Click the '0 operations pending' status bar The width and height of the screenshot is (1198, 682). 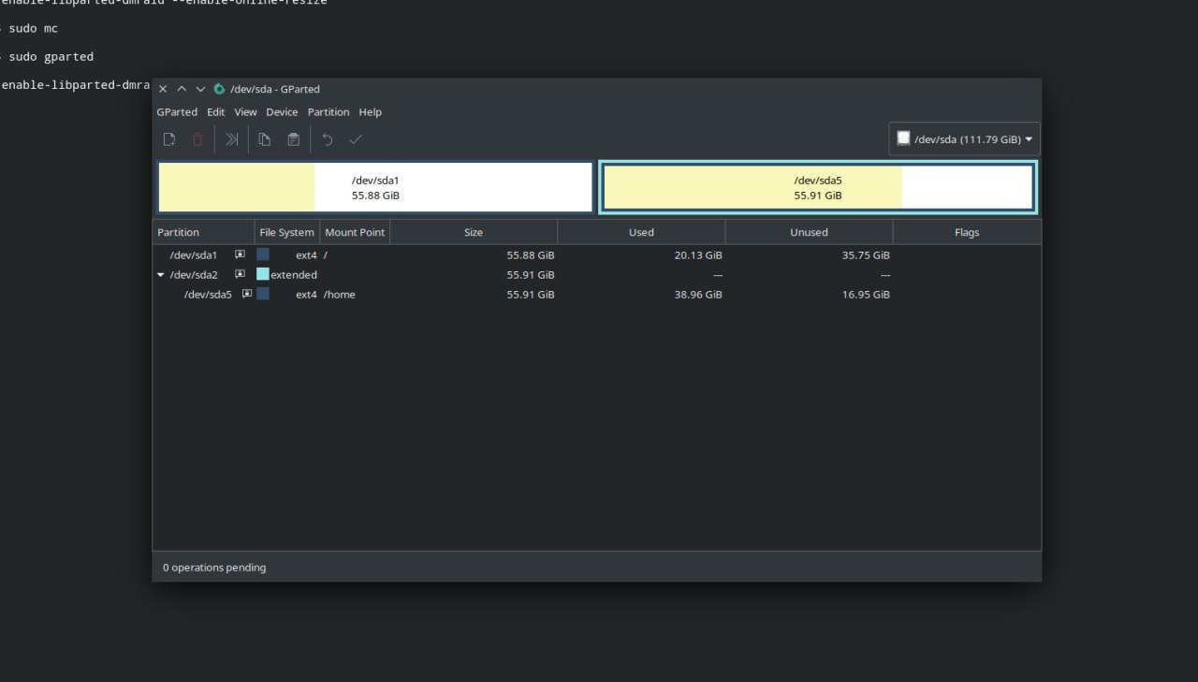[x=214, y=567]
